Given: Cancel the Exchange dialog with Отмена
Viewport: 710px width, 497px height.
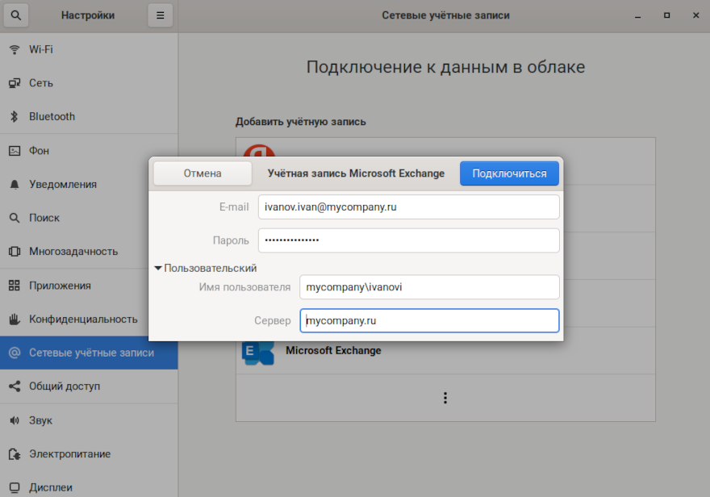Looking at the screenshot, I should [202, 173].
